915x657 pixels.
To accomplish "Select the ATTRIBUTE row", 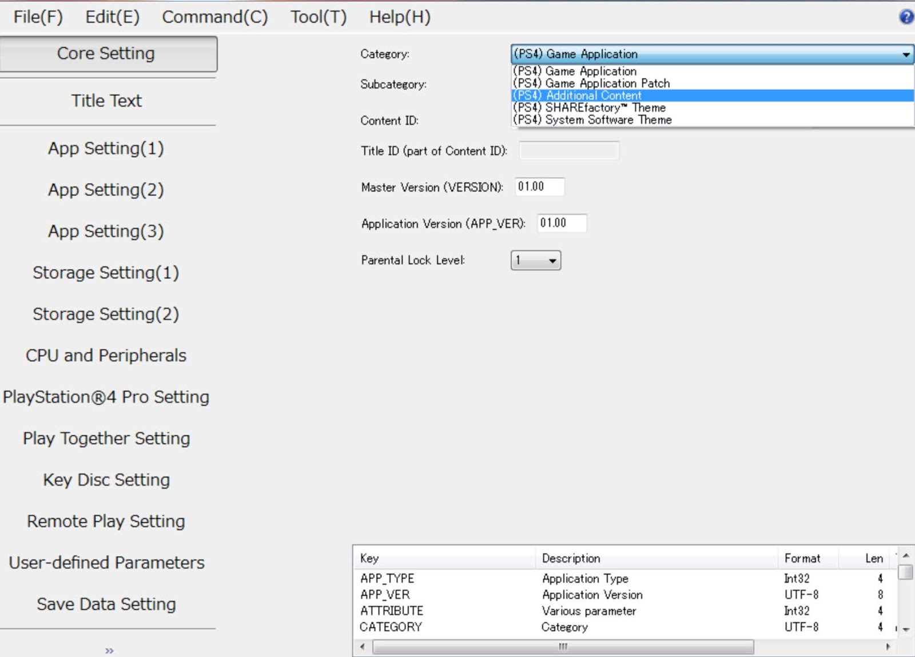I will [x=625, y=611].
